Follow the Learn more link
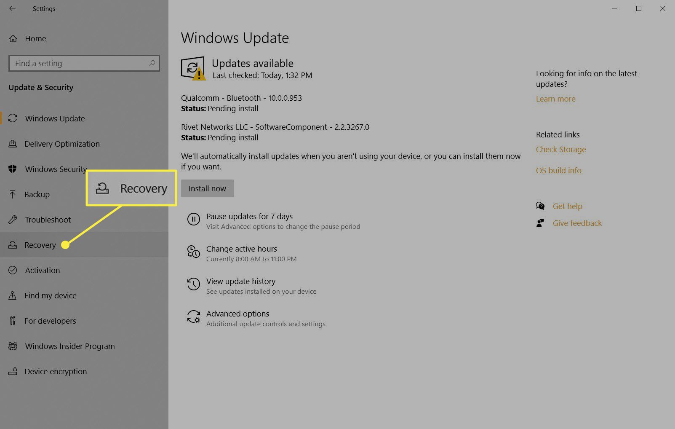This screenshot has height=429, width=675. point(555,99)
